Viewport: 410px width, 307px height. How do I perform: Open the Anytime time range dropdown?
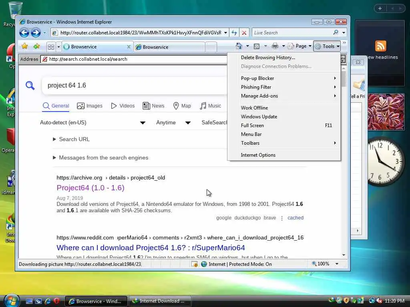[x=173, y=123]
